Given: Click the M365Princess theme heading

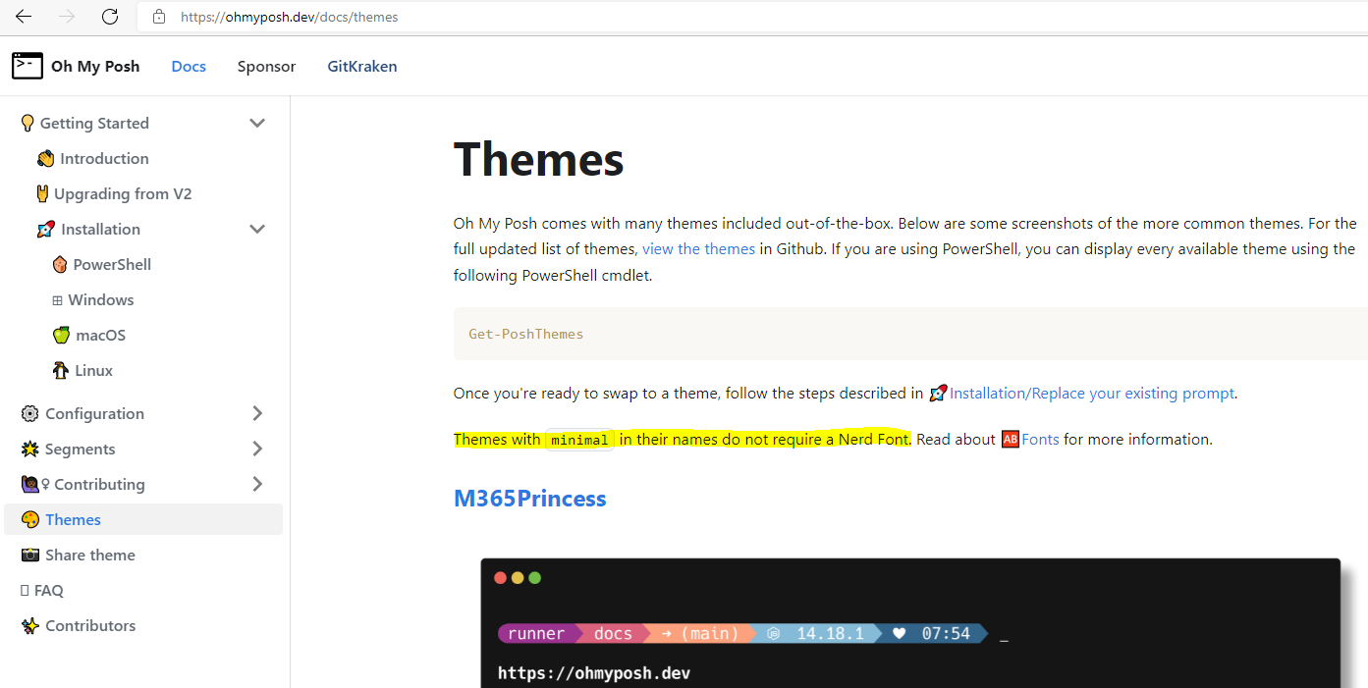Looking at the screenshot, I should pos(529,498).
